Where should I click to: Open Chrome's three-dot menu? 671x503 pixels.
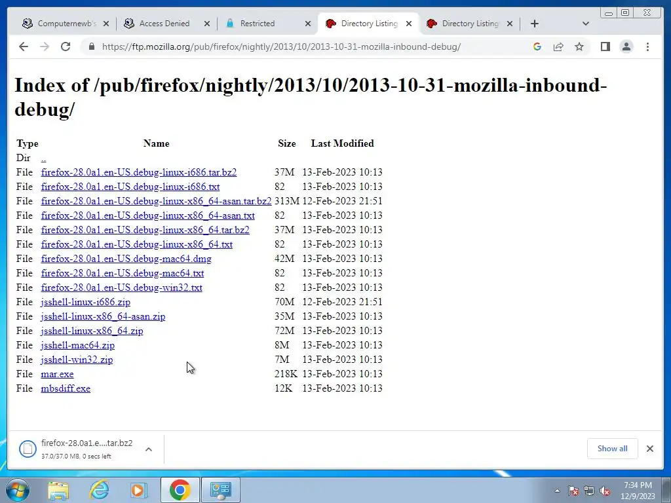(x=647, y=47)
